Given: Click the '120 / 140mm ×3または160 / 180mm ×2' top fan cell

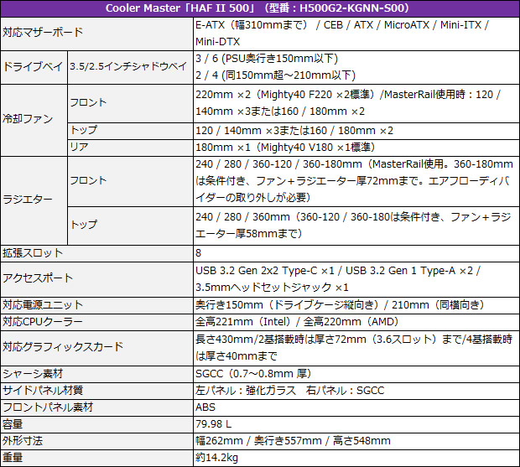Looking at the screenshot, I should [x=356, y=132].
